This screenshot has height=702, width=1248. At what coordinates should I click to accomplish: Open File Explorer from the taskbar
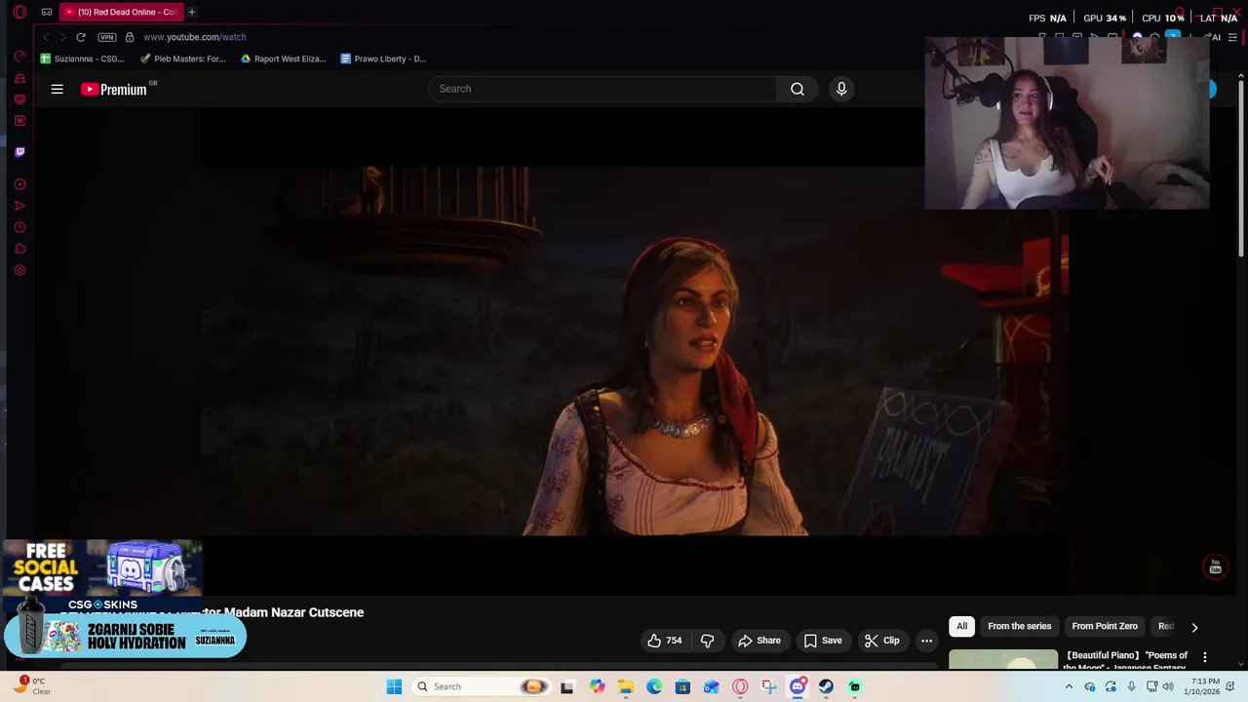click(x=626, y=686)
